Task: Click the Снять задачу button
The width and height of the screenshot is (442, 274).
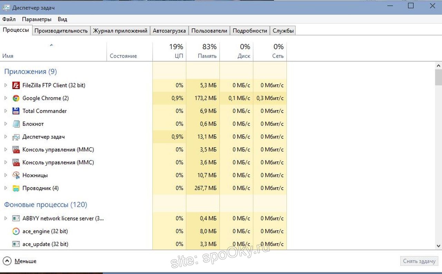Action: click(419, 261)
